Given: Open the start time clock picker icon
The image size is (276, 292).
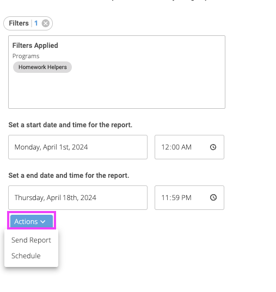Looking at the screenshot, I should point(213,147).
